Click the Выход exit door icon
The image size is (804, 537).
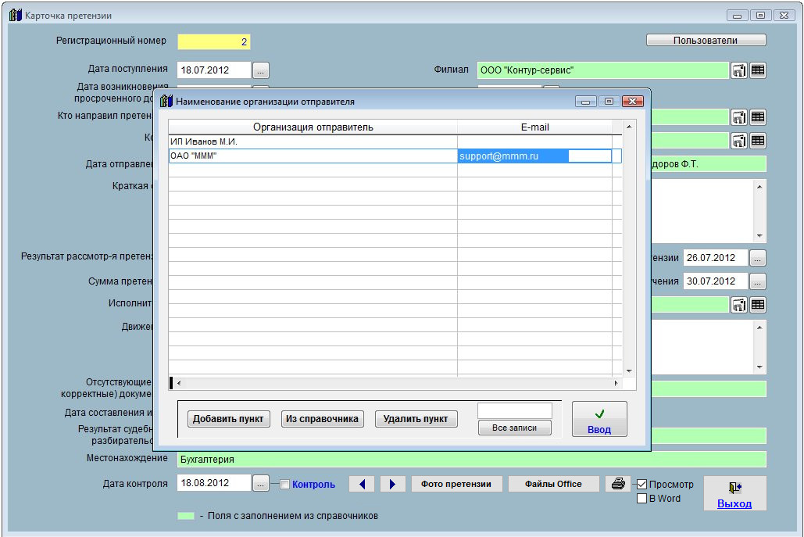734,488
